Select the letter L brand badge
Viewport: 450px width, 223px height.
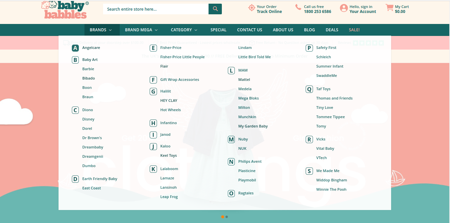(231, 71)
